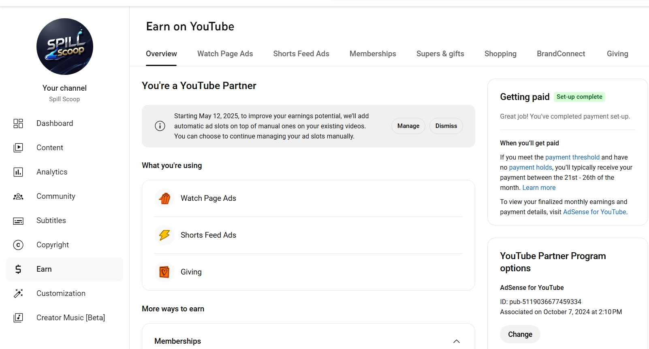Click the Spill Scoop channel avatar

[x=65, y=47]
